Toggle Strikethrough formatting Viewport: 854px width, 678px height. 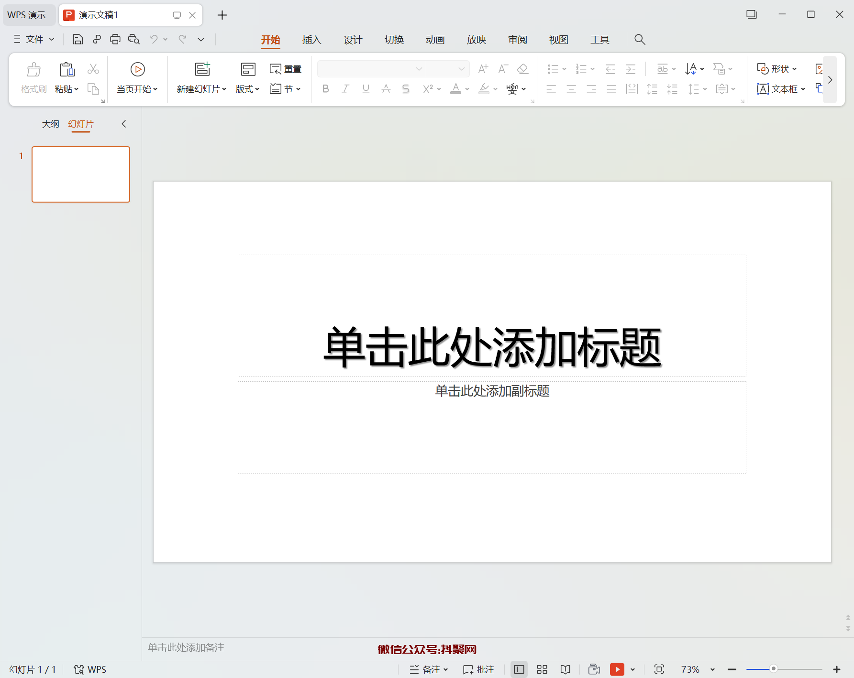(x=386, y=89)
